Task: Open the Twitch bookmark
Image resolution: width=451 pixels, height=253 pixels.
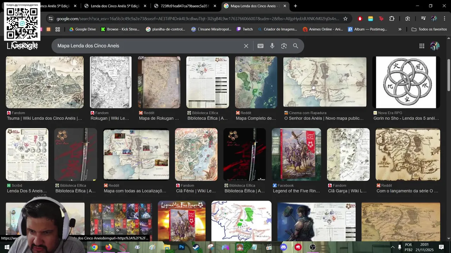Action: 245,29
